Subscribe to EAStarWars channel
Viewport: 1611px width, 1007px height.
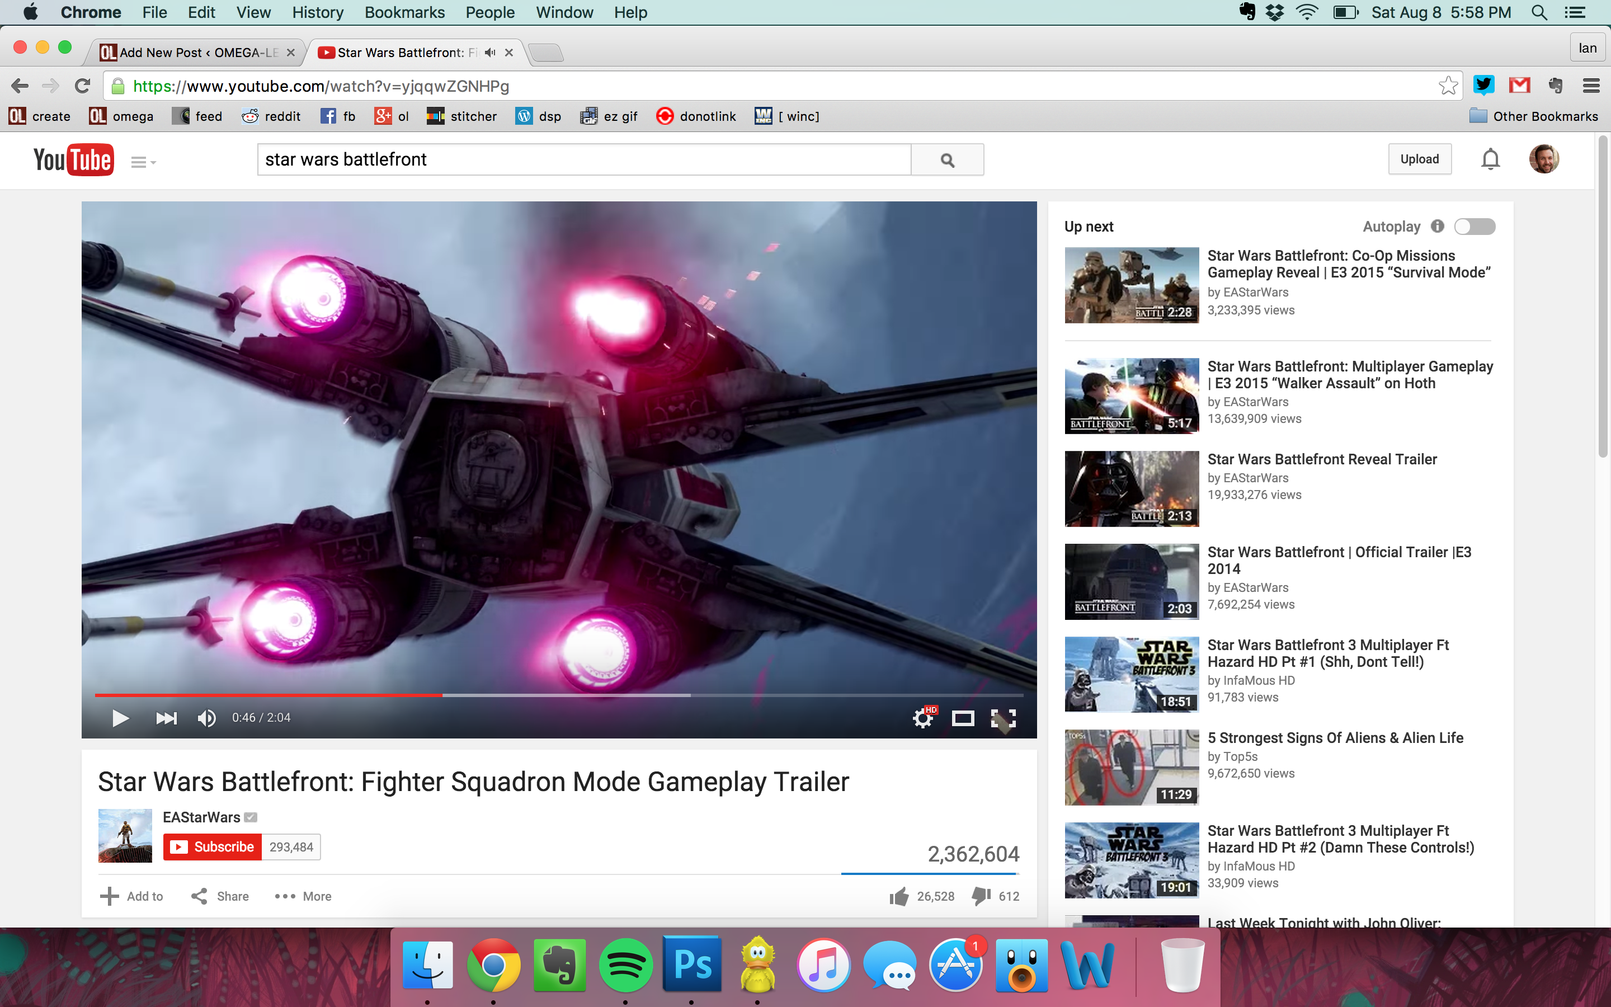point(211,847)
